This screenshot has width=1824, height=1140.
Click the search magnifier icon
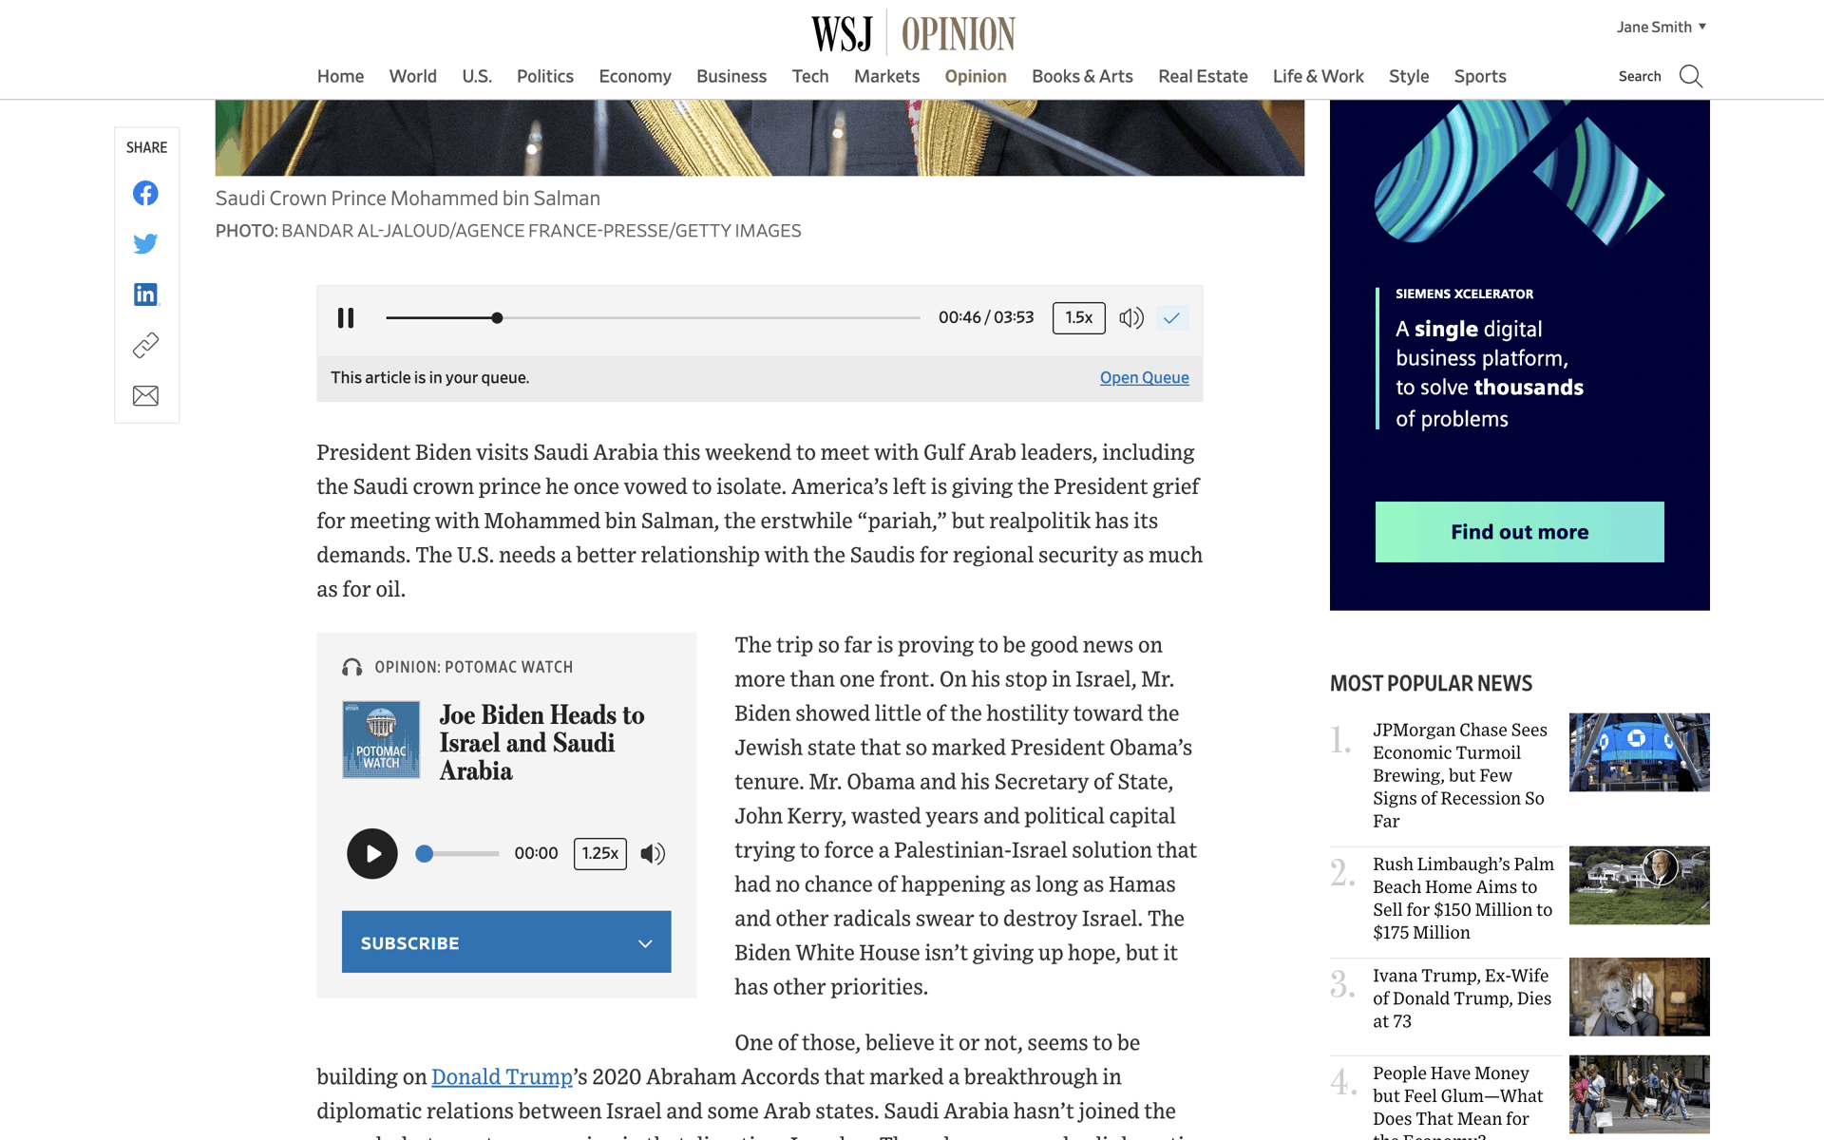pos(1690,76)
